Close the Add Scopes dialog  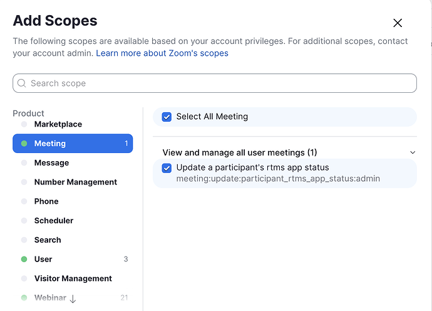coord(398,23)
